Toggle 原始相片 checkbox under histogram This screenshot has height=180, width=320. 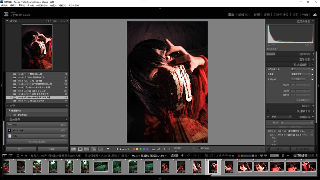click(x=268, y=49)
